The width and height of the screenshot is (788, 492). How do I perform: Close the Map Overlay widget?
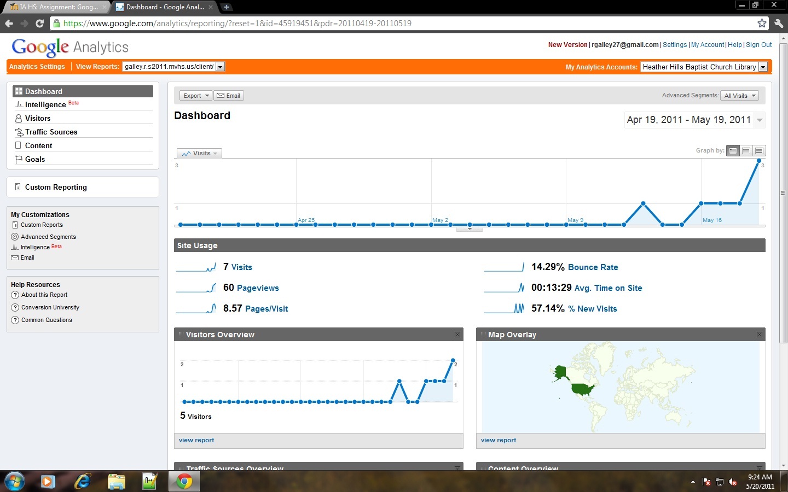tap(760, 335)
